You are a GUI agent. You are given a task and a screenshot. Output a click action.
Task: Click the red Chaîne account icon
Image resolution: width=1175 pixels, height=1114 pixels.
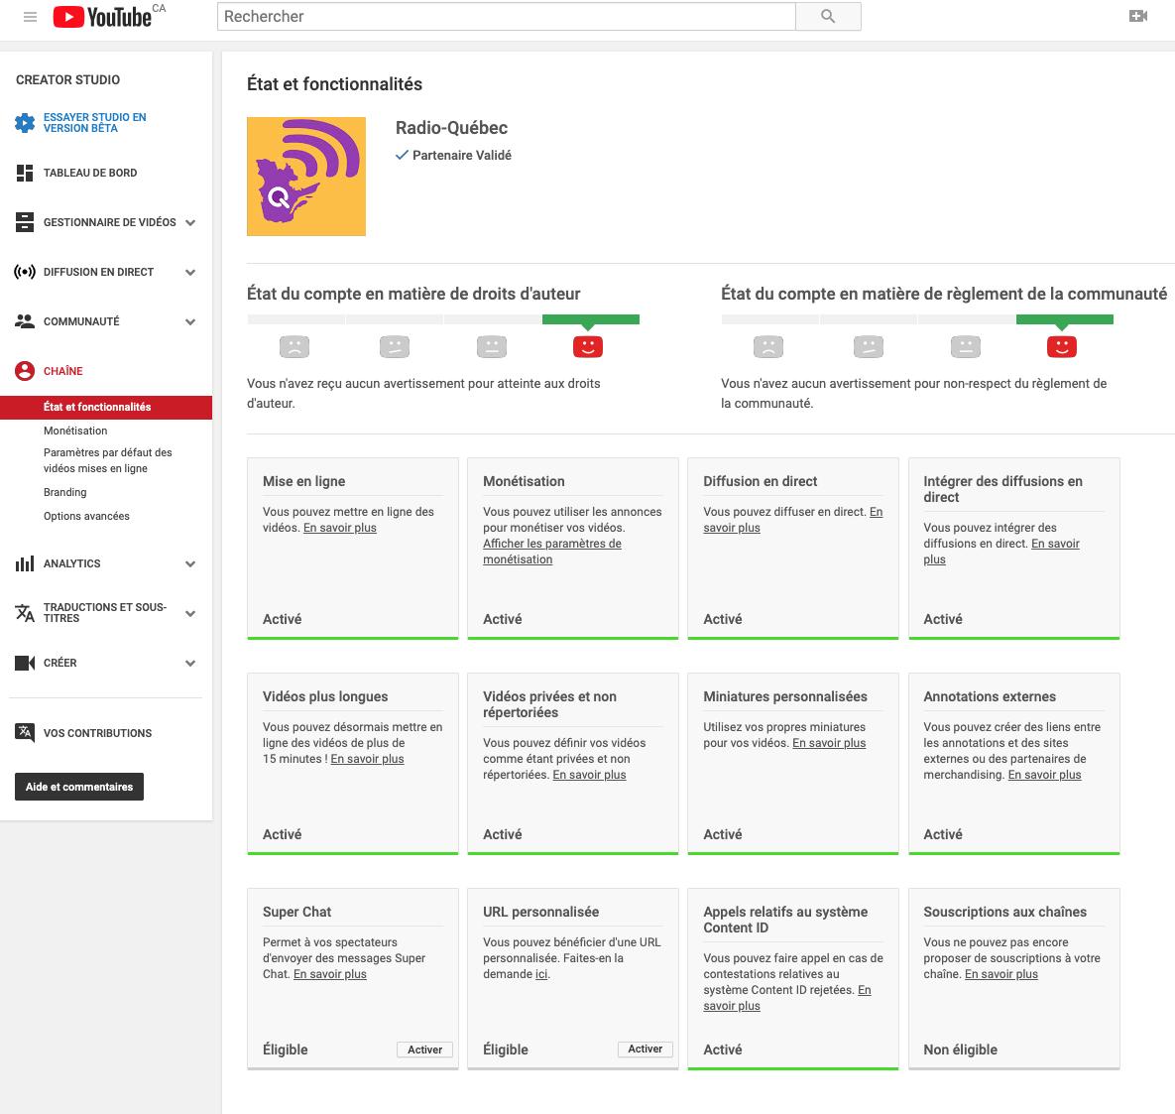(25, 371)
